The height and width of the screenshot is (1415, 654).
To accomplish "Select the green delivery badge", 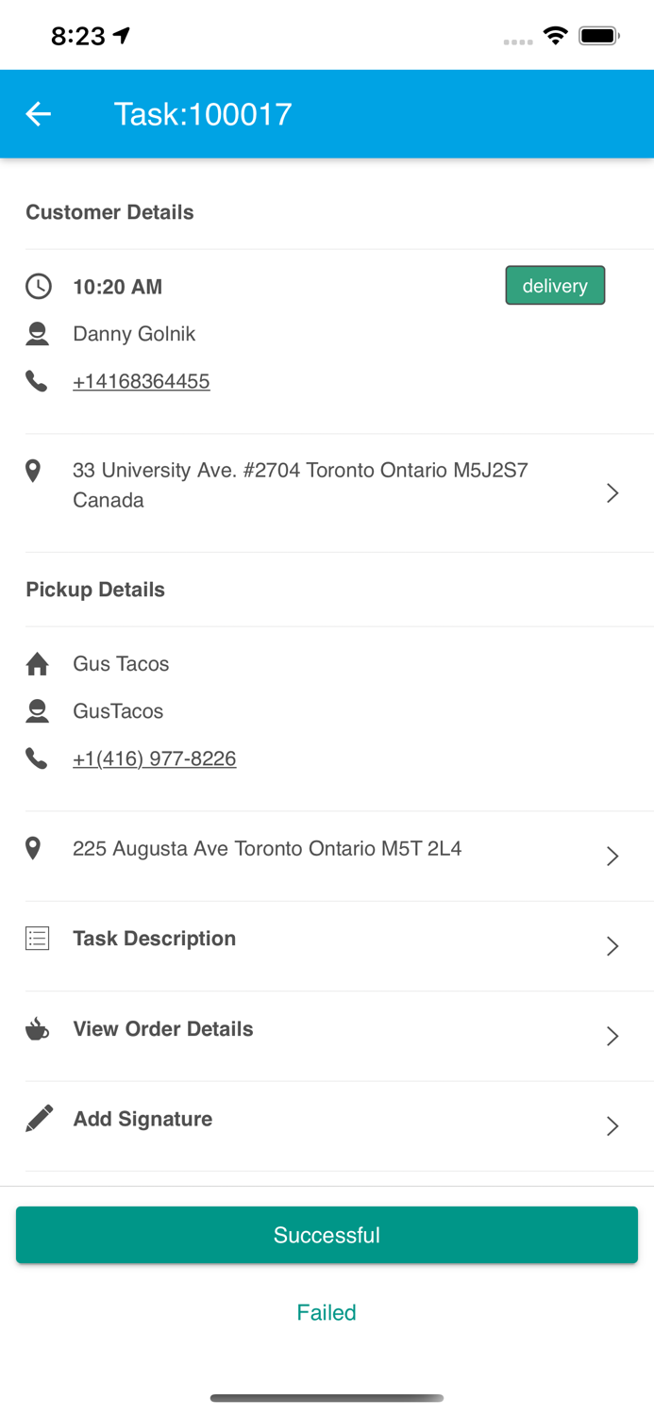I will [555, 285].
